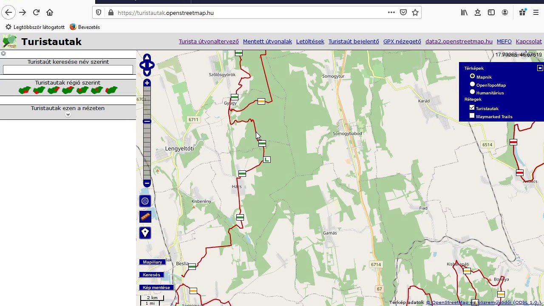This screenshot has height=306, width=544.
Task: Bookmark this page with the star
Action: click(x=415, y=13)
